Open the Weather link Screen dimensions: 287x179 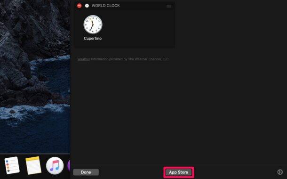[84, 59]
